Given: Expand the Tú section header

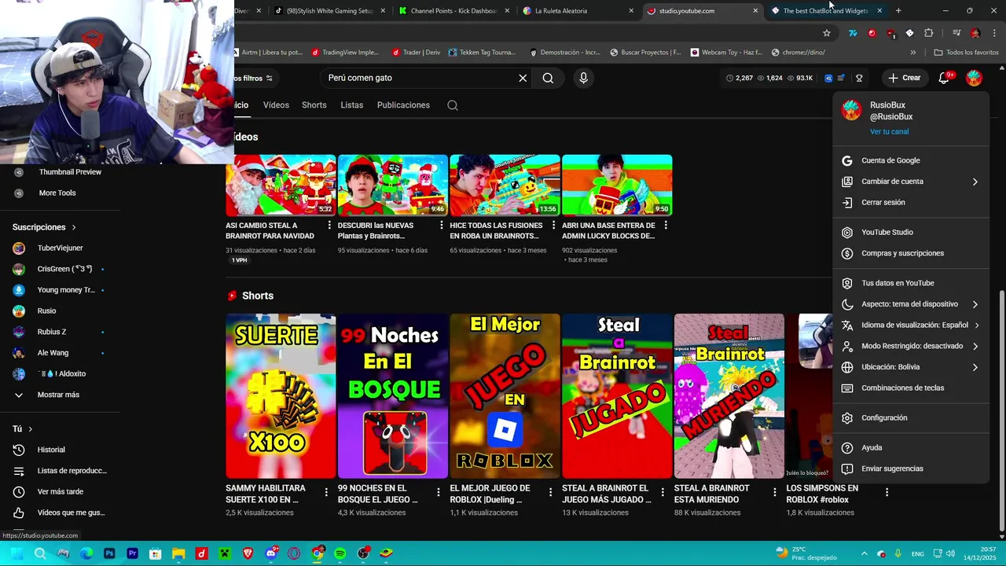Looking at the screenshot, I should pyautogui.click(x=22, y=429).
